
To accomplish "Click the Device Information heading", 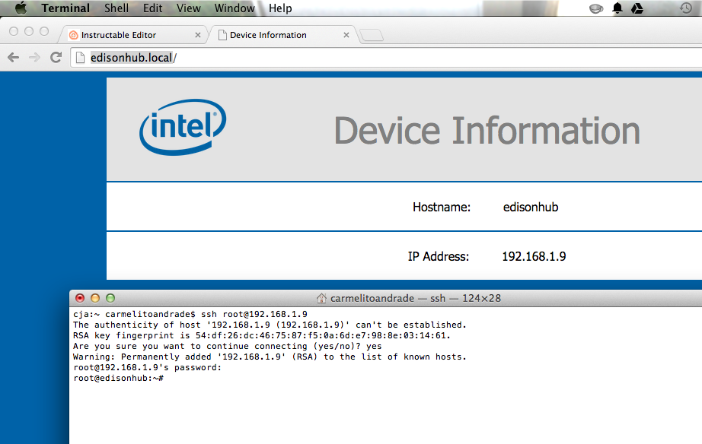I will 487,131.
